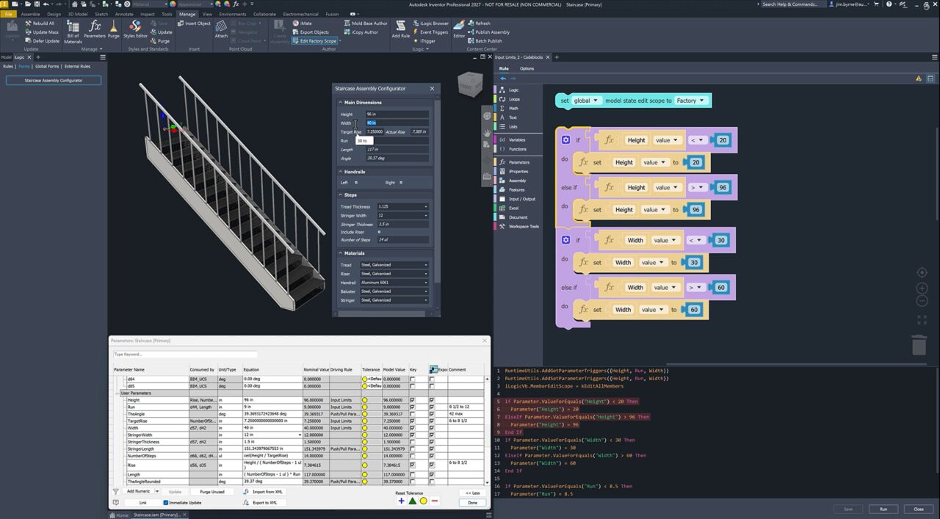This screenshot has width=940, height=519.
Task: Click the yellow tolerance color swatch
Action: tap(422, 501)
